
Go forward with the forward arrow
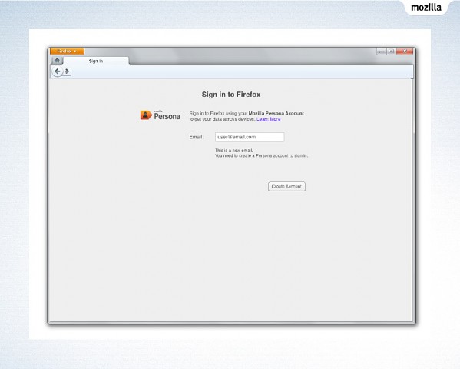point(67,71)
